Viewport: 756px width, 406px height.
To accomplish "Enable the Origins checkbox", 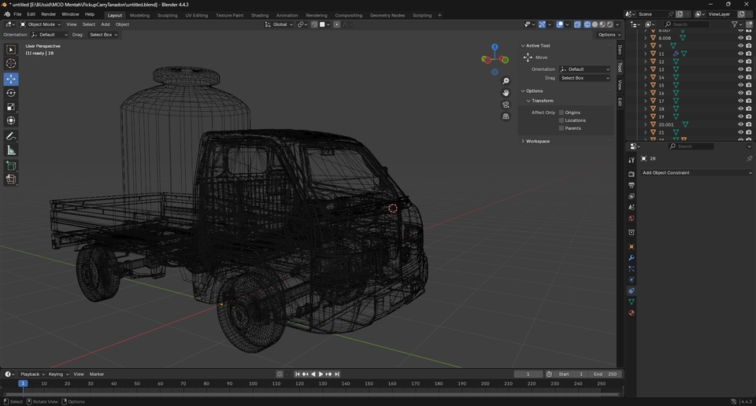I will [x=561, y=113].
